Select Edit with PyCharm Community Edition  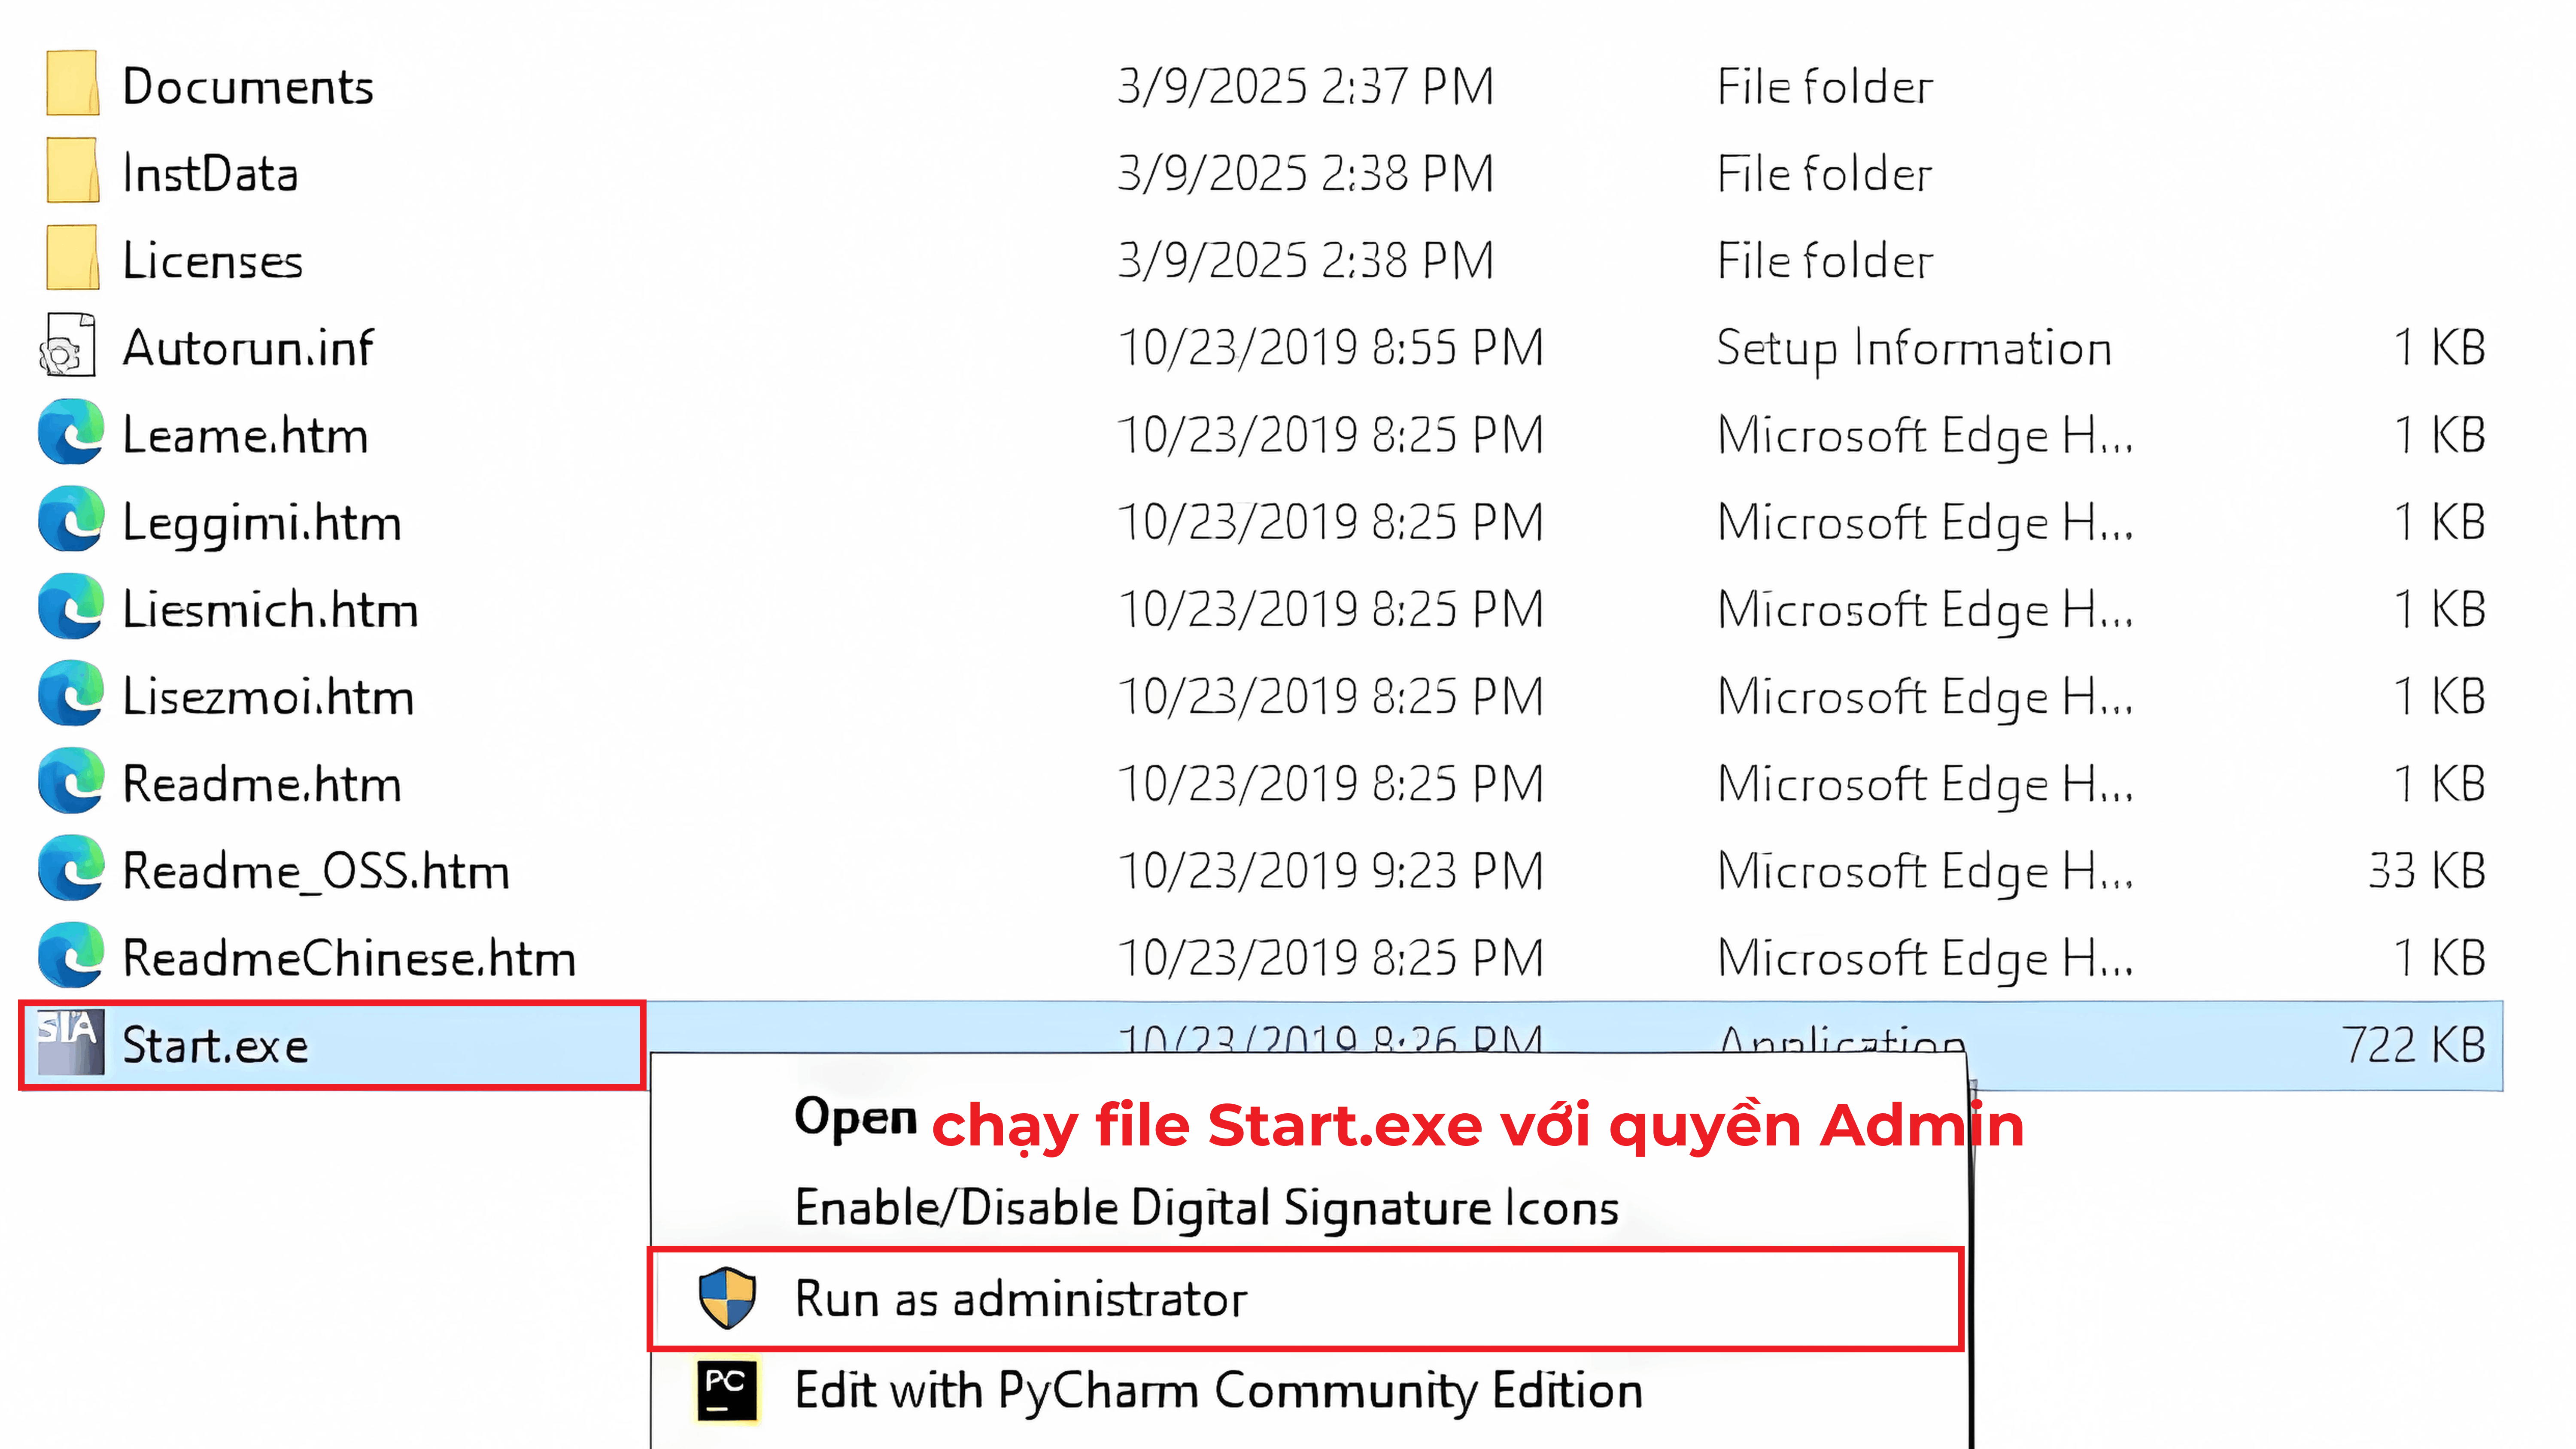click(x=1218, y=1391)
